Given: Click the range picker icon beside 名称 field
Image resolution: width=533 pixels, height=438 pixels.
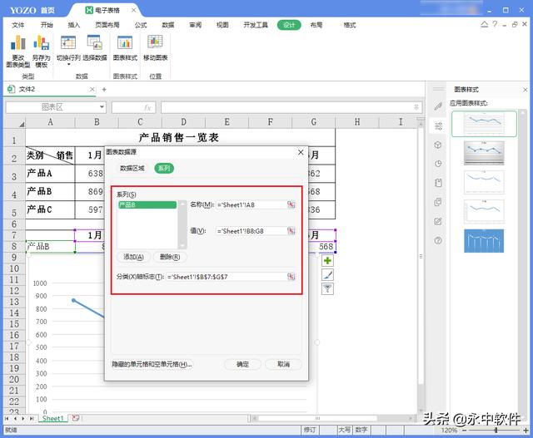Looking at the screenshot, I should (x=291, y=204).
